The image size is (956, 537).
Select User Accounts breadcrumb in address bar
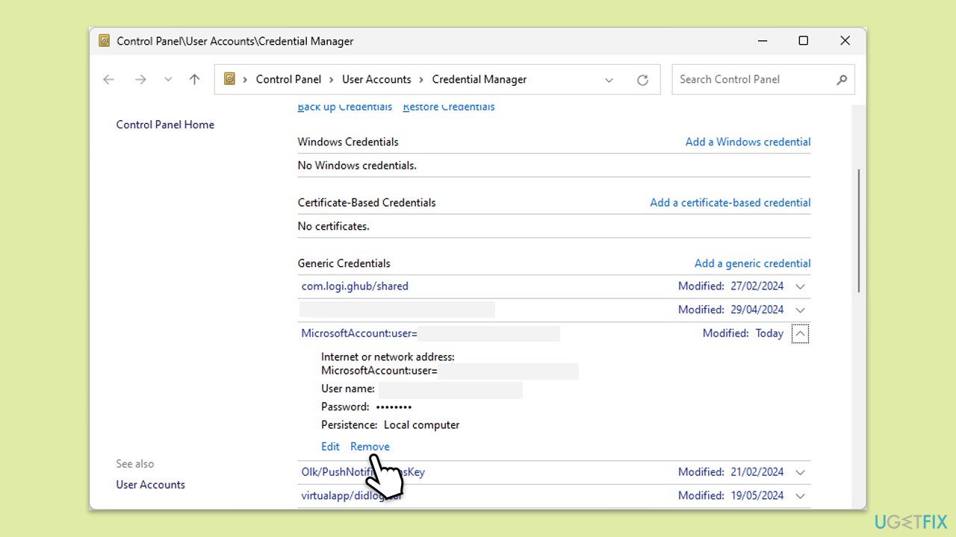(376, 80)
